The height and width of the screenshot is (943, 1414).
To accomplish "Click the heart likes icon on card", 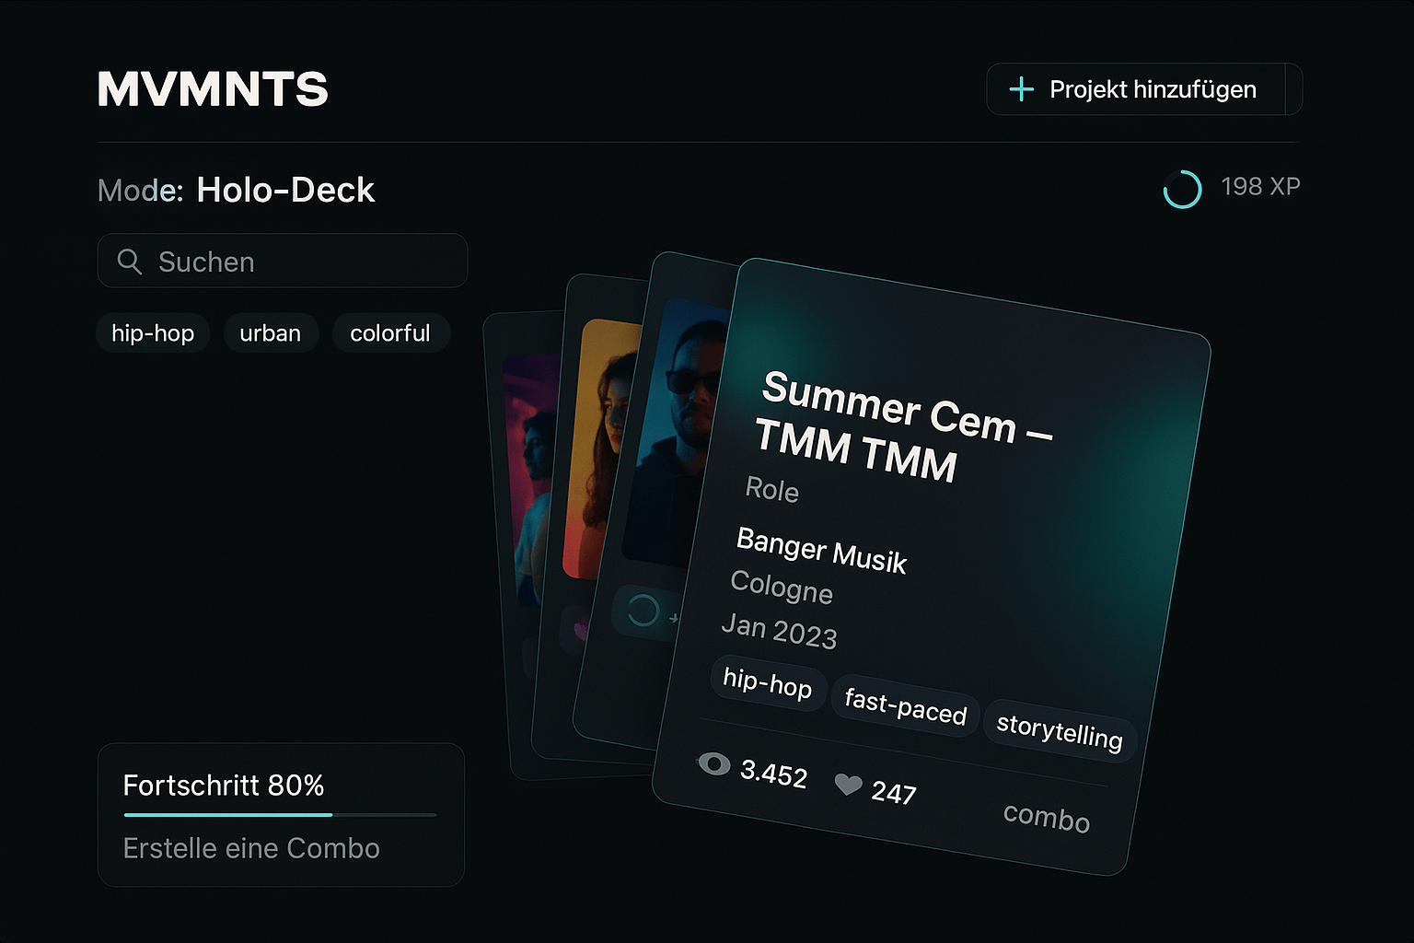I will [848, 785].
